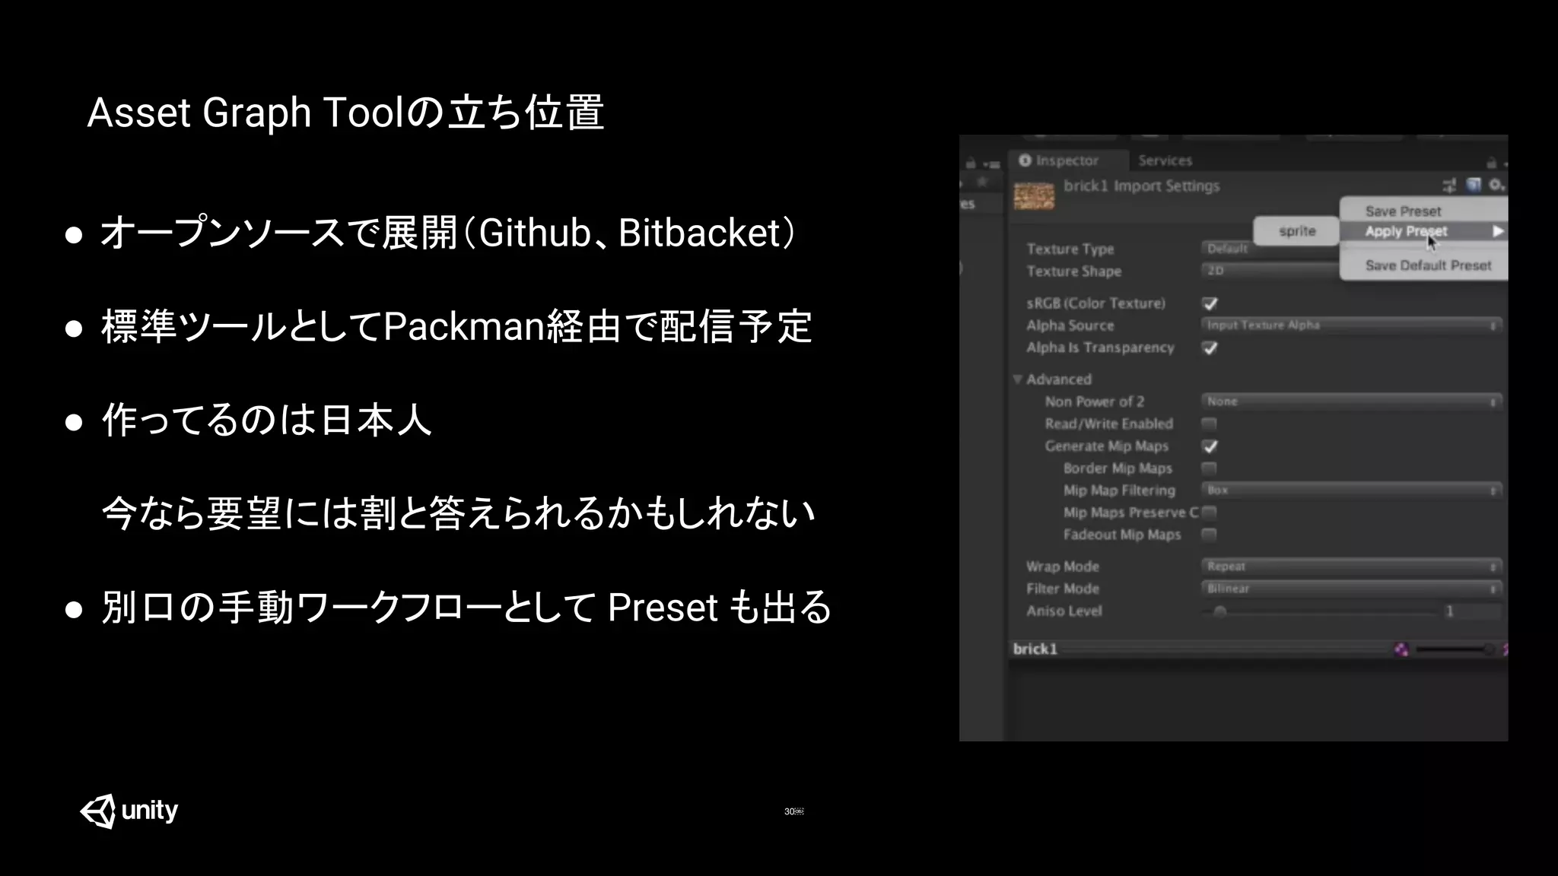
Task: Click the lock icon left of the Inspector tab
Action: click(x=971, y=163)
